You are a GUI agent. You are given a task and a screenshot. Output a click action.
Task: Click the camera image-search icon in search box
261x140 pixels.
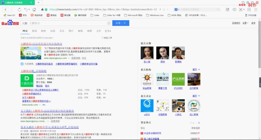point(109,23)
